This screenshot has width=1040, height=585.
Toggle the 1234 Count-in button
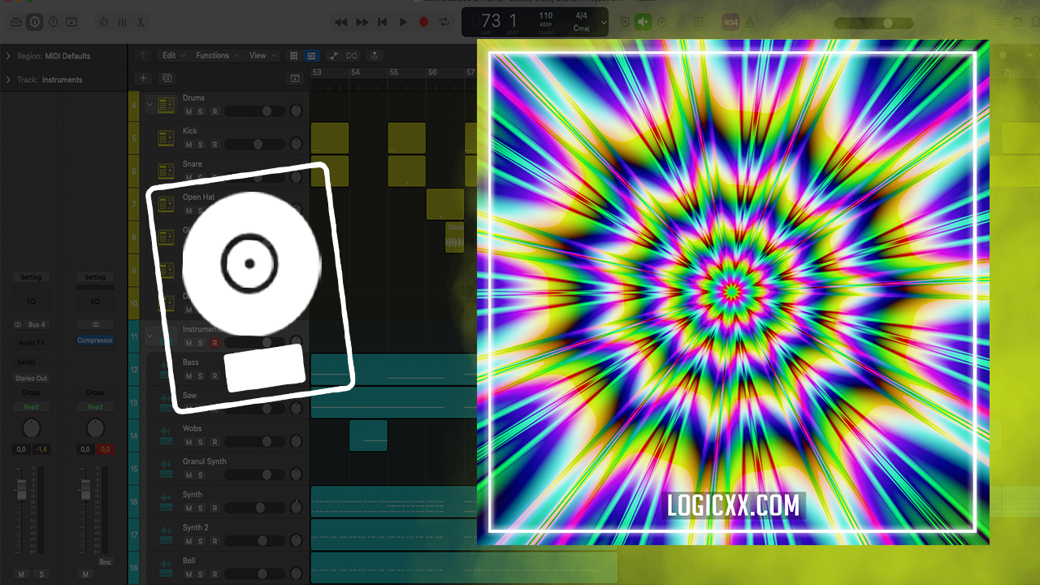point(730,22)
